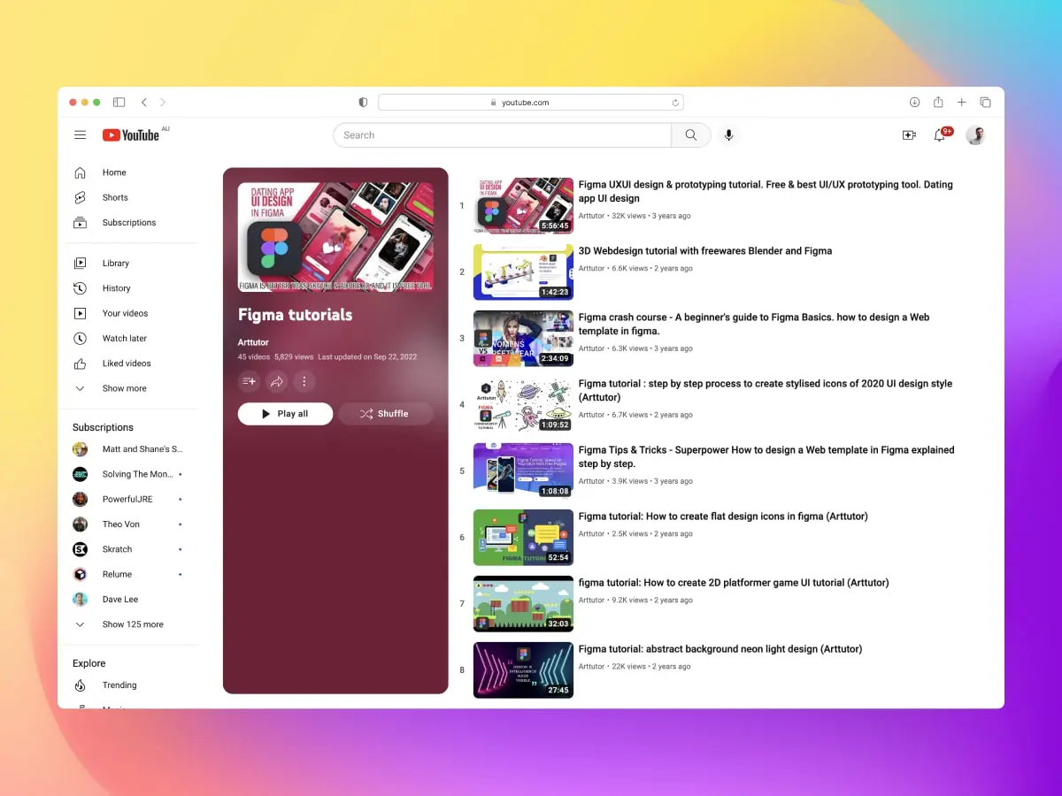Viewport: 1062px width, 796px height.
Task: Open the playlist more-options three-dot menu
Action: 304,380
